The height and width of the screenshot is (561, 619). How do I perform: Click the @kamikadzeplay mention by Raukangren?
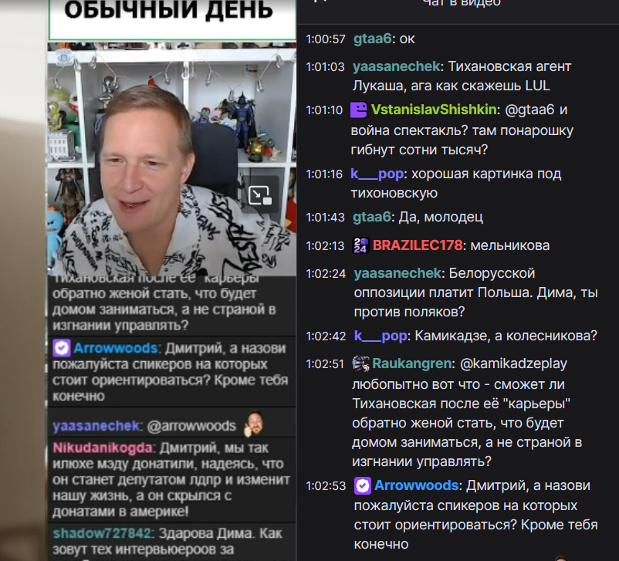(513, 363)
